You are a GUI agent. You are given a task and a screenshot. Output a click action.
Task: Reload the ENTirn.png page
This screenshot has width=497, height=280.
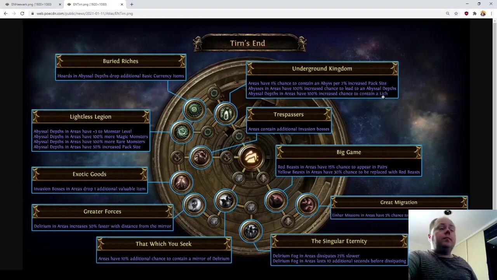[22, 13]
